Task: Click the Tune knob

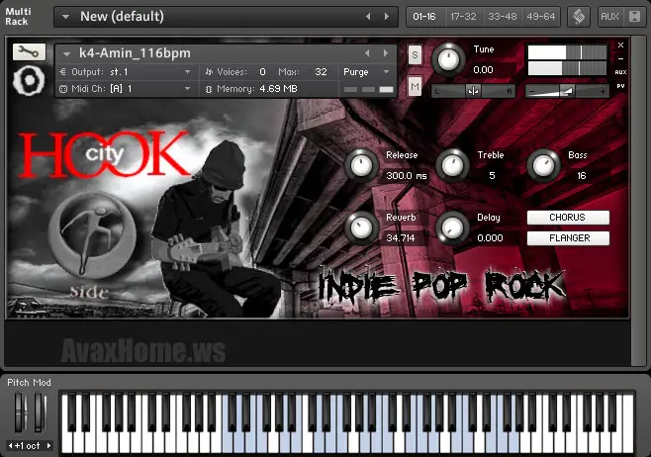Action: [x=448, y=59]
